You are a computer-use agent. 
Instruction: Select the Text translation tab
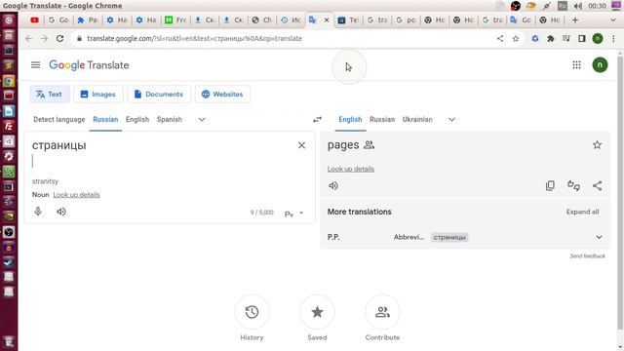(x=50, y=95)
